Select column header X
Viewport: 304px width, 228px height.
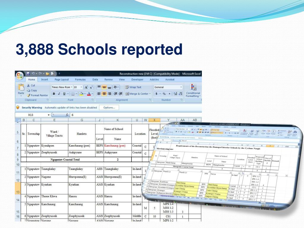tap(154, 120)
